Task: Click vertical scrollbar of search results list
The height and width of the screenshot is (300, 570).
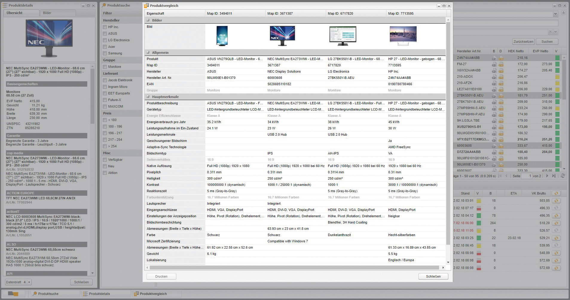Action: (x=564, y=79)
